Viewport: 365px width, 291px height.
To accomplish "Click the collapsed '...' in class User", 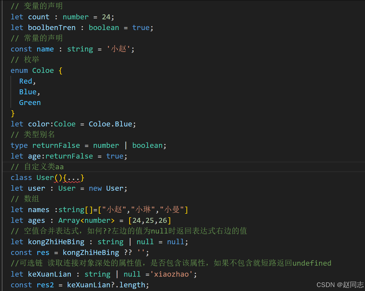I will (x=73, y=178).
